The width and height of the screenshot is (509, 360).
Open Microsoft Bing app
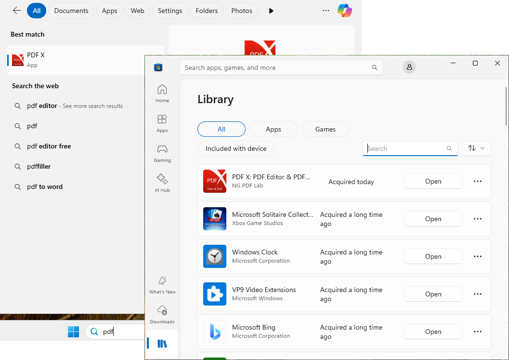[x=433, y=332]
